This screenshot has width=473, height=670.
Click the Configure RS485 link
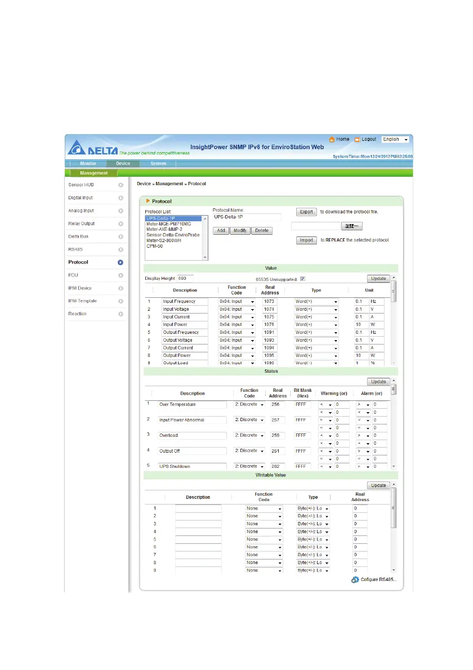[378, 580]
